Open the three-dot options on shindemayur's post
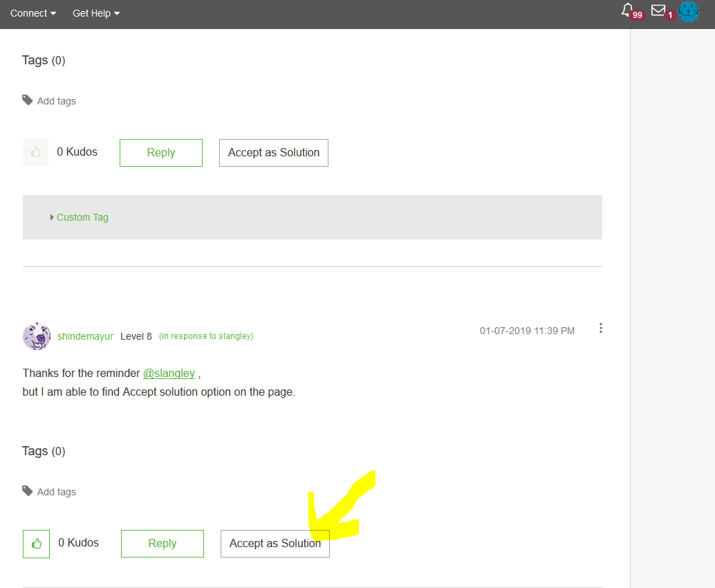The height and width of the screenshot is (588, 715). [600, 328]
